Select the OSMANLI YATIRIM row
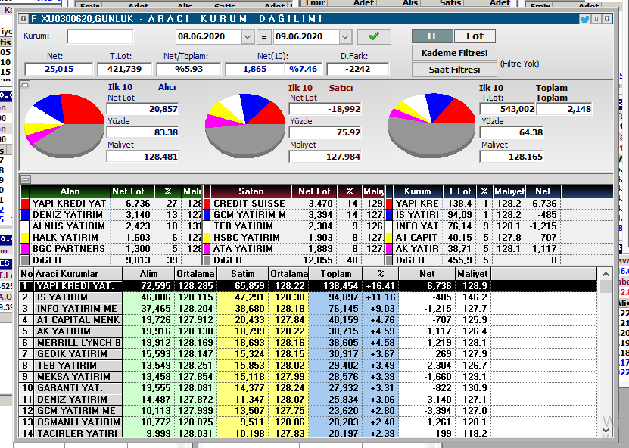This screenshot has height=448, width=629. (308, 422)
